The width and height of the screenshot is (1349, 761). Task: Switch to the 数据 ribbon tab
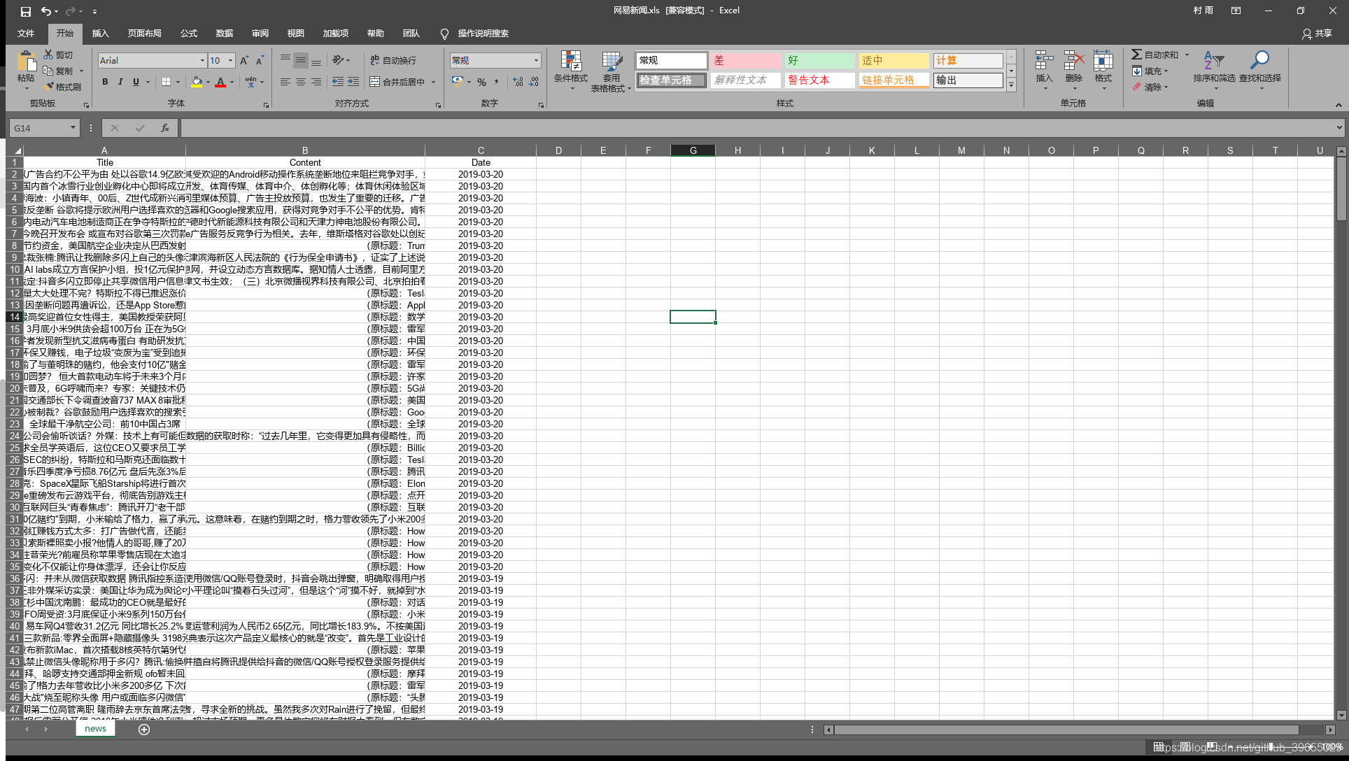[225, 34]
